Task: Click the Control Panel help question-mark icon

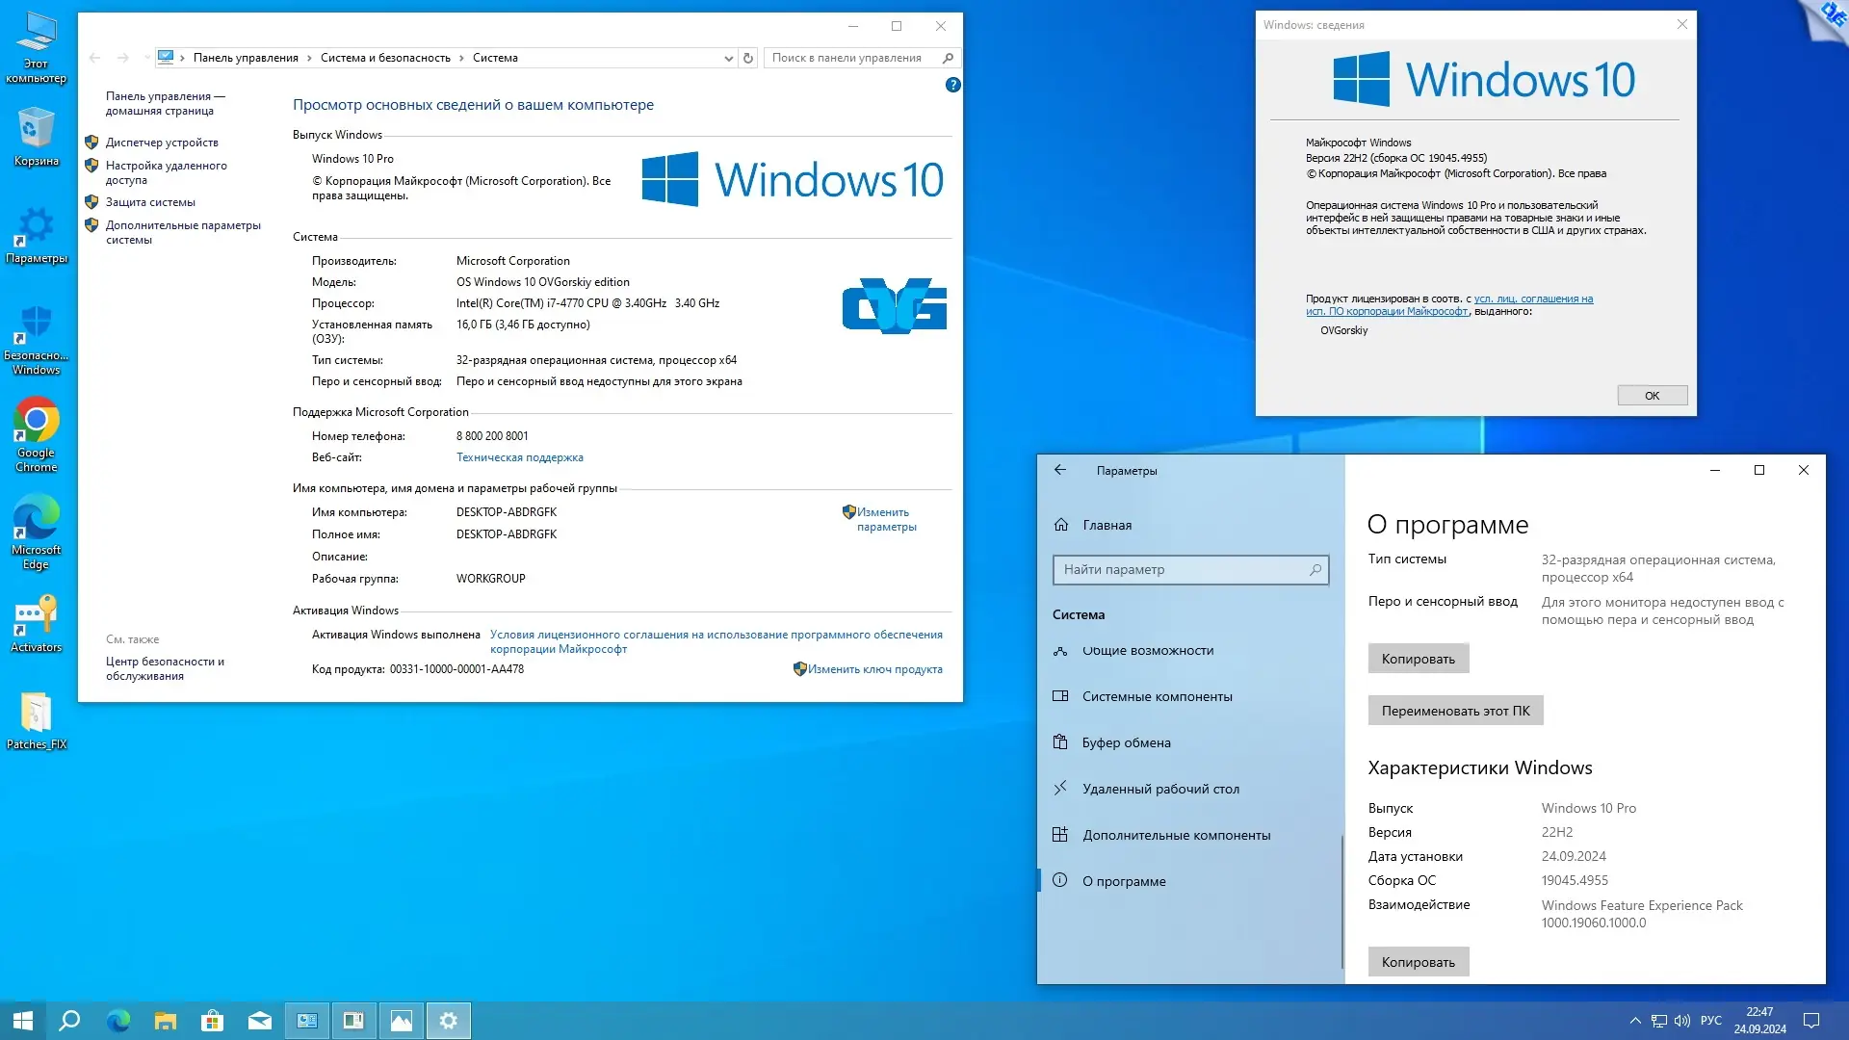Action: (952, 85)
